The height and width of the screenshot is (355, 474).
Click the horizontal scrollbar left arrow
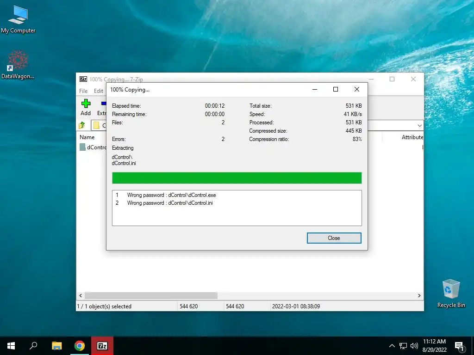pyautogui.click(x=81, y=295)
